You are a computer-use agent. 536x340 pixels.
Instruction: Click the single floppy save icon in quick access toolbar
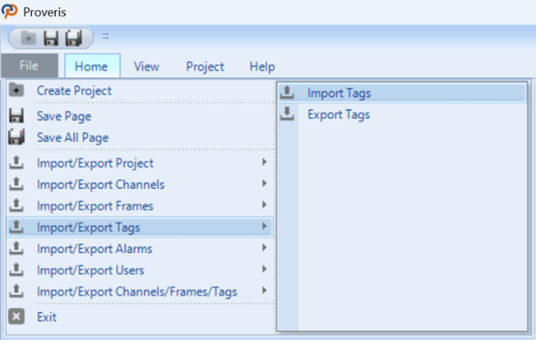(x=51, y=38)
